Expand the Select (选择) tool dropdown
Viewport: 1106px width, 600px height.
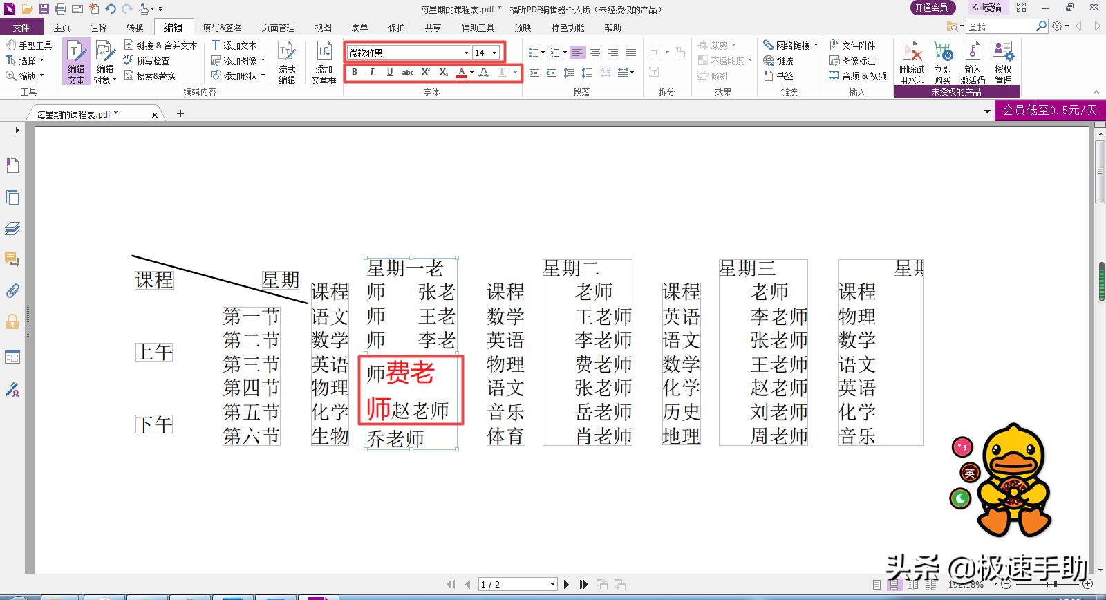coord(41,61)
